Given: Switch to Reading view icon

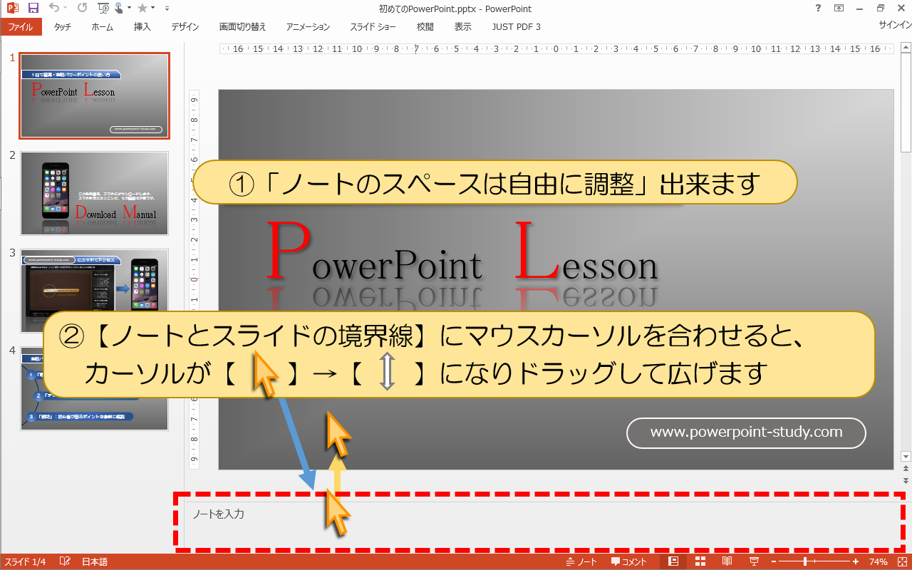Looking at the screenshot, I should [727, 562].
